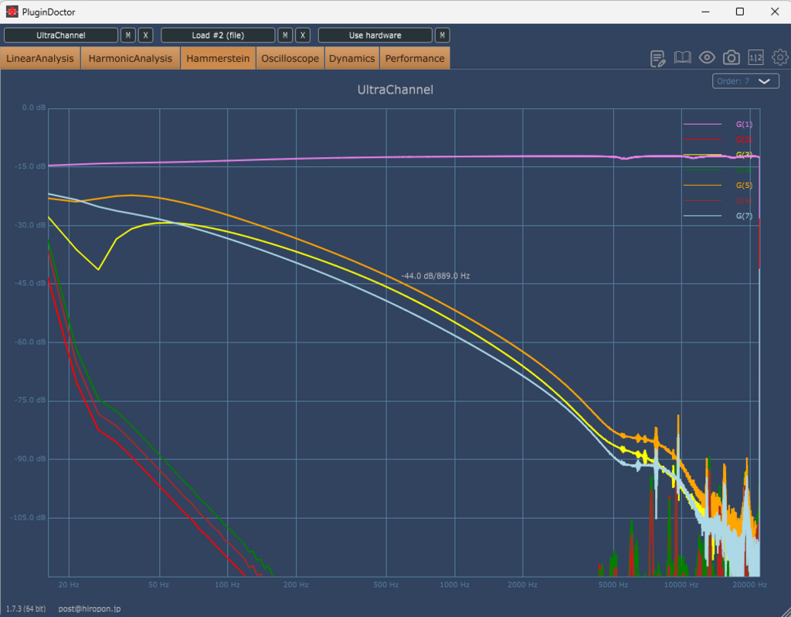The image size is (791, 617).
Task: Remove plugin with X next to UltraChannel
Action: [x=146, y=36]
